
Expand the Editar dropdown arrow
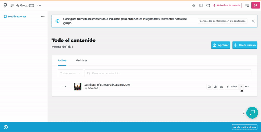(x=241, y=87)
